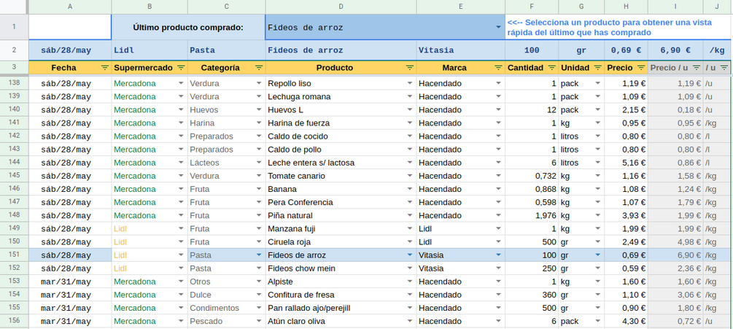The height and width of the screenshot is (329, 733).
Task: Click the Último producto comprado label cell
Action: click(188, 27)
